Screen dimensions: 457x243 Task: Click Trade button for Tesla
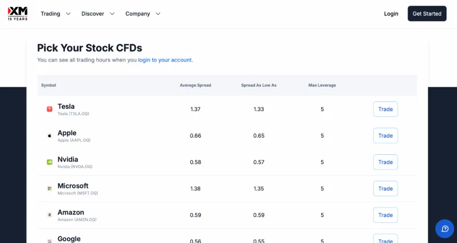click(385, 109)
